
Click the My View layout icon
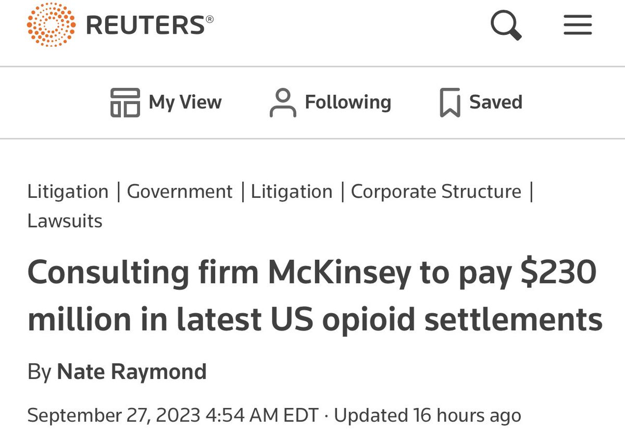point(125,102)
